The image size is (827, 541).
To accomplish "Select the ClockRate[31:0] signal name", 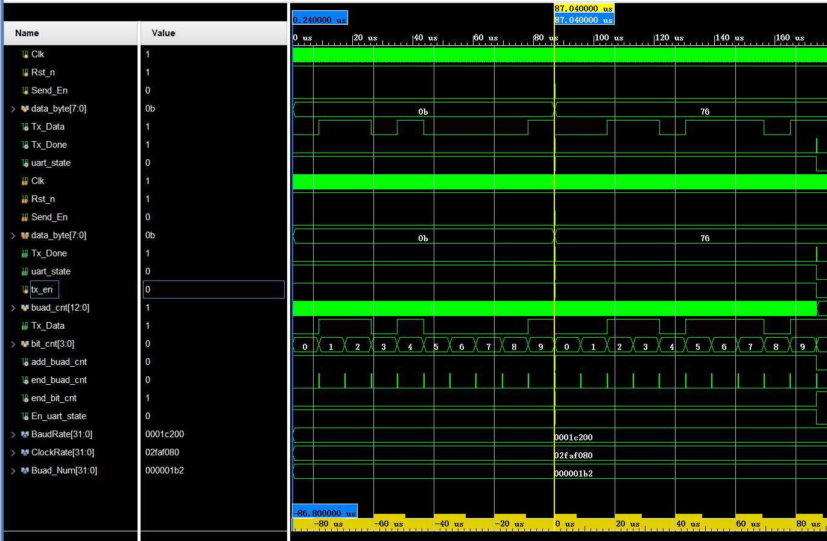I will tap(63, 452).
